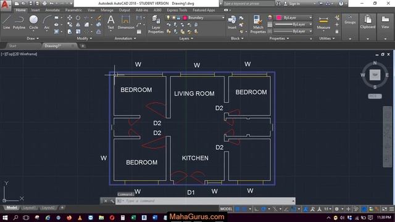Activate the Rotate tool in Modify panel
Image resolution: width=395 pixels, height=222 pixels.
(x=78, y=18)
